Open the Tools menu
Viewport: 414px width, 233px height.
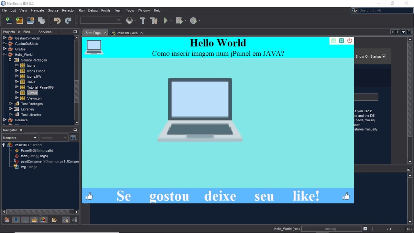tap(130, 10)
